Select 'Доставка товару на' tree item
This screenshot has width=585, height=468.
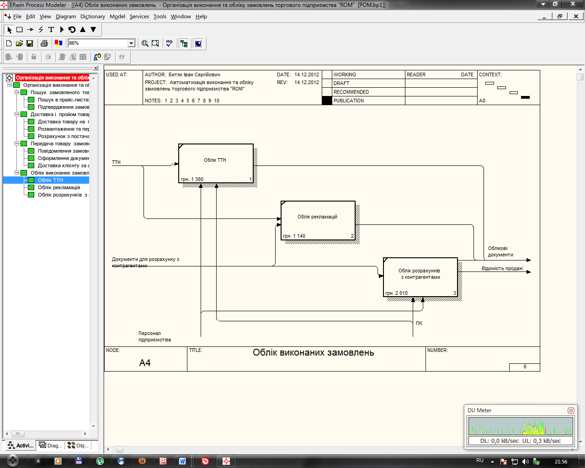(x=63, y=122)
